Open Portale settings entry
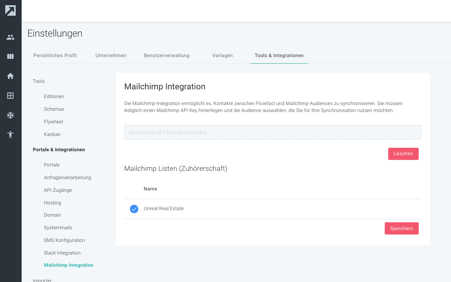The height and width of the screenshot is (282, 451). pos(52,165)
